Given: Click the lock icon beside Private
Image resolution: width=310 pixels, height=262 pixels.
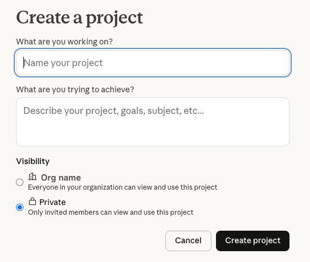Looking at the screenshot, I should coord(32,201).
